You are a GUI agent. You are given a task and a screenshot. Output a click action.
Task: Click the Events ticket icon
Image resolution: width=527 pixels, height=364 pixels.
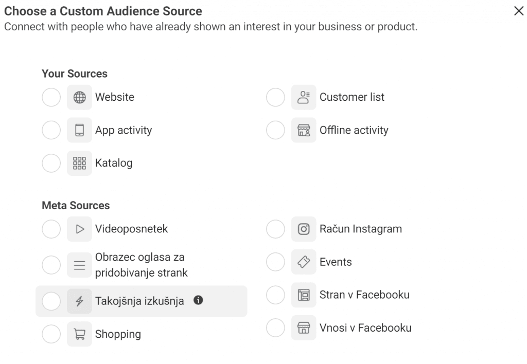coord(304,262)
